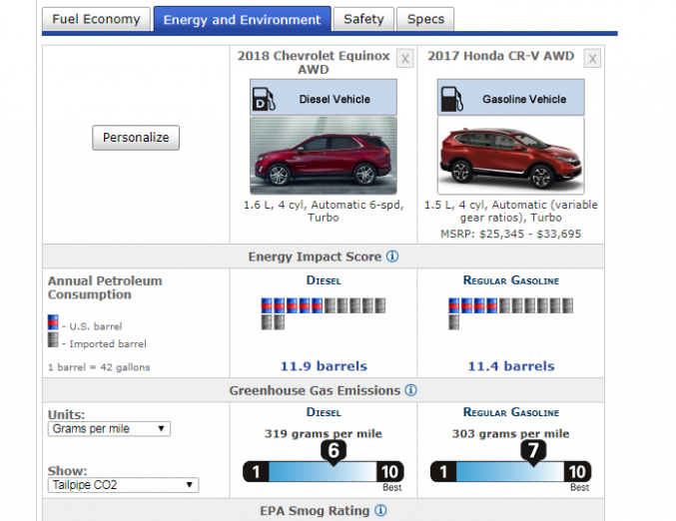Select the Energy and Environment tab
This screenshot has height=521, width=676.
tap(243, 19)
